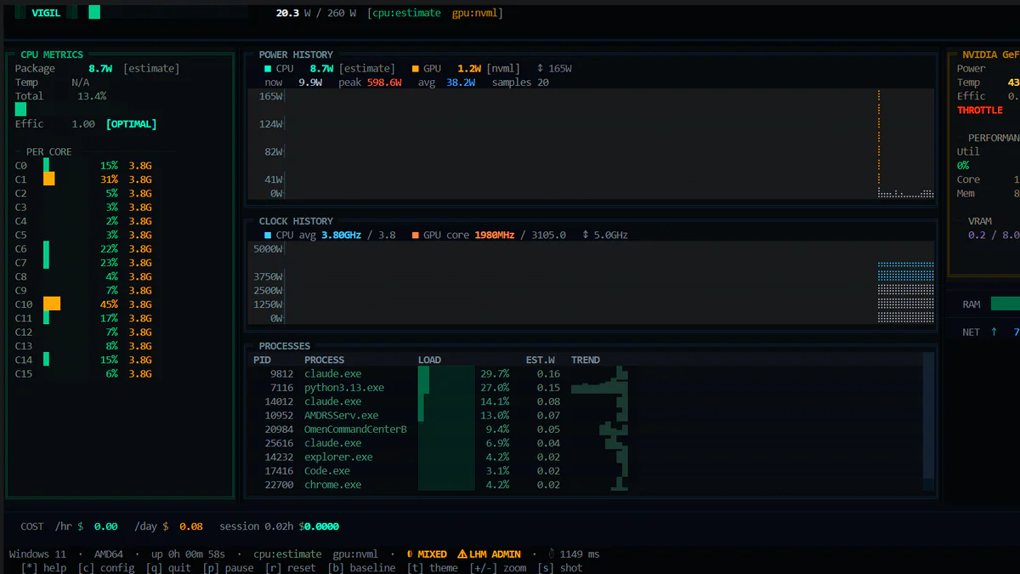
Task: Toggle pause with the [p] pause control
Action: [231, 567]
